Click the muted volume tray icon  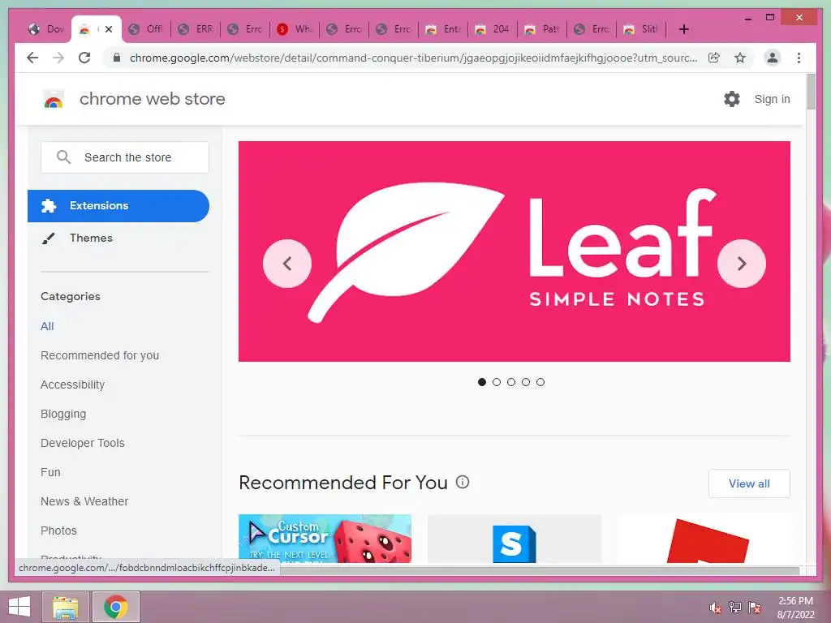point(716,608)
